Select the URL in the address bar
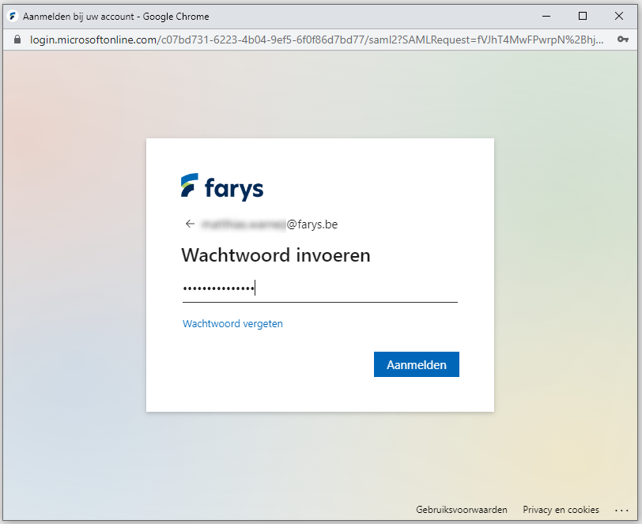Viewport: 642px width, 524px height. coord(316,40)
